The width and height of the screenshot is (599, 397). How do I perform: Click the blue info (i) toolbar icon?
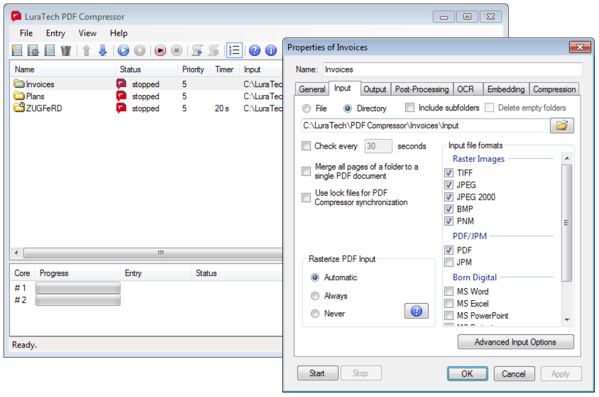pyautogui.click(x=271, y=51)
